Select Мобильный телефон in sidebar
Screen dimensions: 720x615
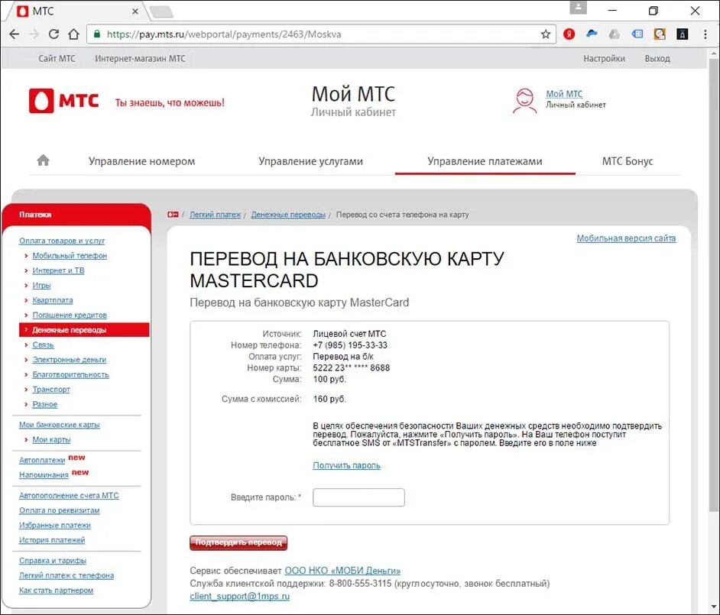pos(70,256)
